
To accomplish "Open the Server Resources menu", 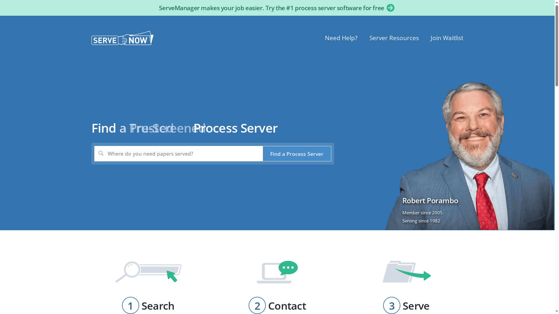I will tap(394, 38).
